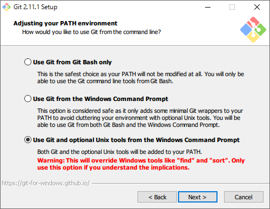Click the "Adjusting your PATH environment" heading
Screen dimensions: 270x209
[65, 23]
